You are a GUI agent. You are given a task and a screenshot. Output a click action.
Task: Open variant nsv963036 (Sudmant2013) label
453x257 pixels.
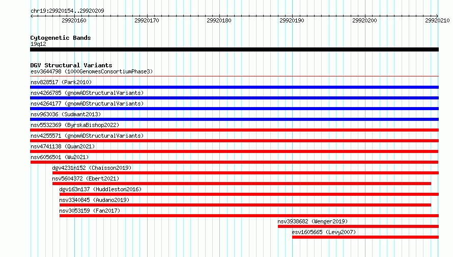click(x=66, y=114)
